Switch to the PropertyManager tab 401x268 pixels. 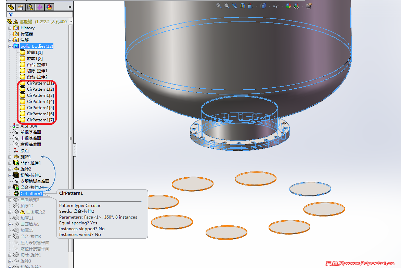coord(21,7)
